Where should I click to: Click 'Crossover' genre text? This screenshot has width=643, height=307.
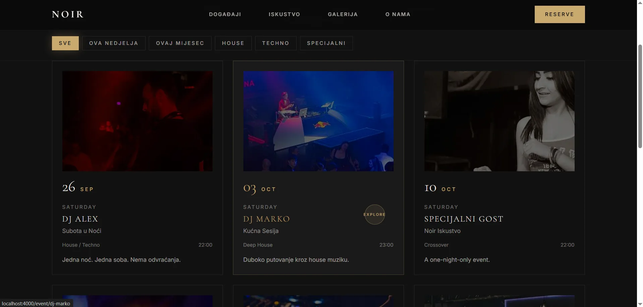click(x=436, y=245)
